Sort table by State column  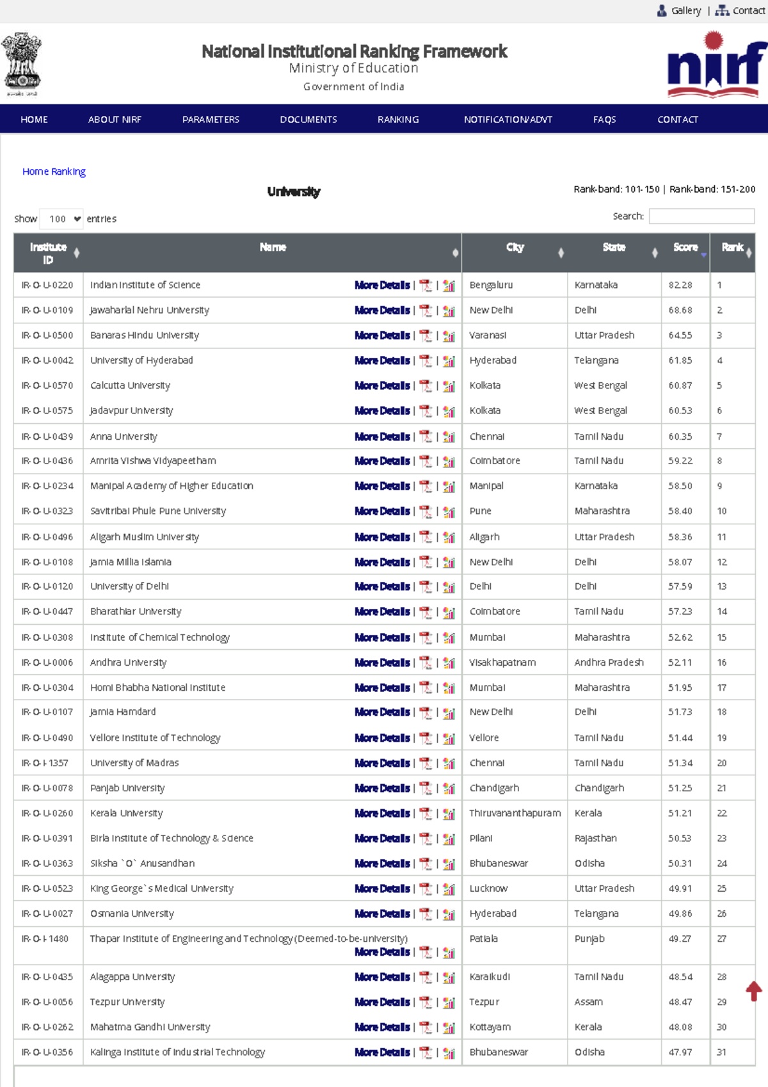point(614,253)
